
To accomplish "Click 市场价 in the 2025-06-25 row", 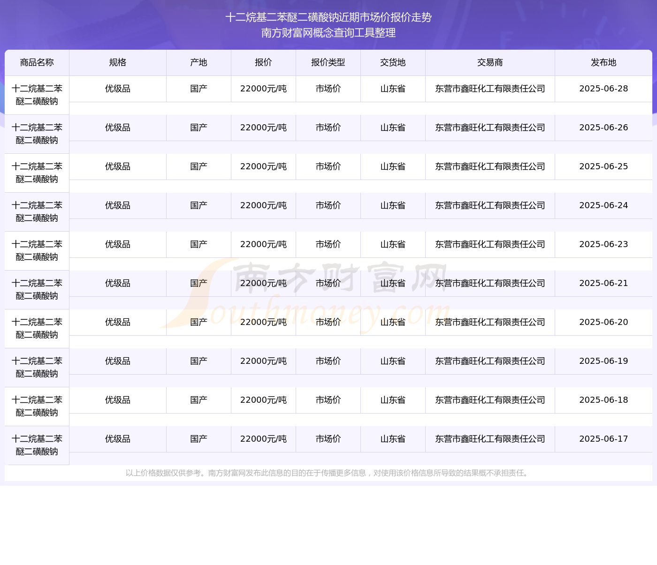I will click(x=328, y=166).
